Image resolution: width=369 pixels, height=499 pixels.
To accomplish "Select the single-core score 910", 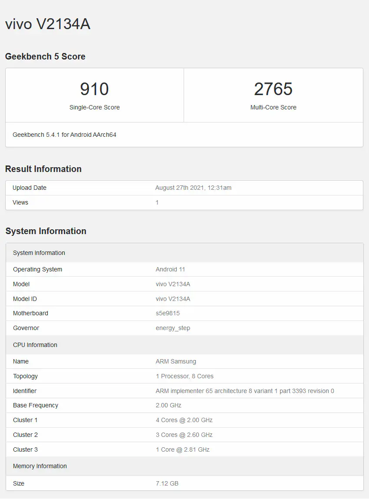I will pos(95,89).
